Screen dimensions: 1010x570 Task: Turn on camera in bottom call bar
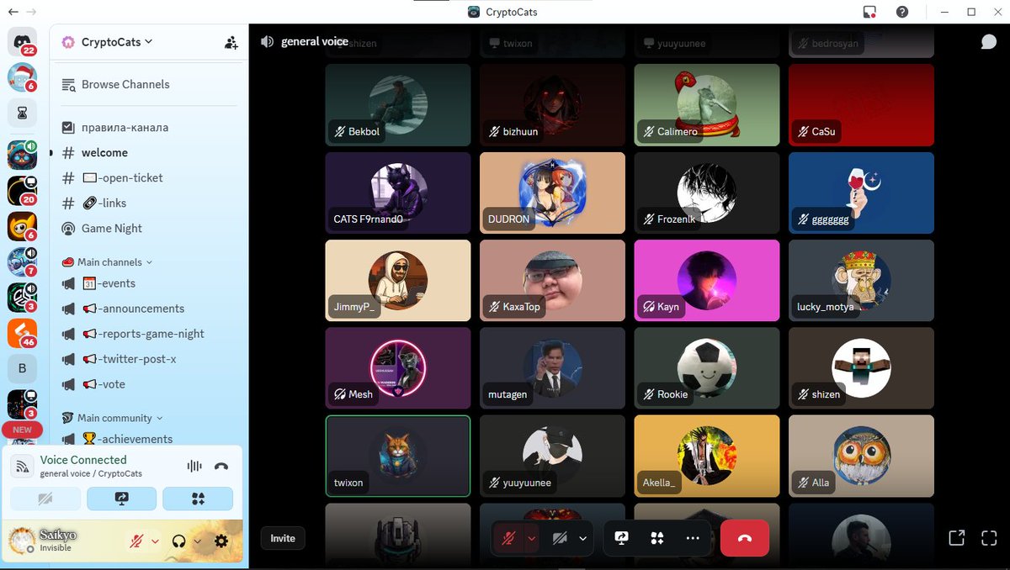(x=559, y=538)
